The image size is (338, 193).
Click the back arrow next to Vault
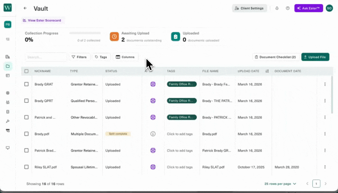[x=25, y=8]
